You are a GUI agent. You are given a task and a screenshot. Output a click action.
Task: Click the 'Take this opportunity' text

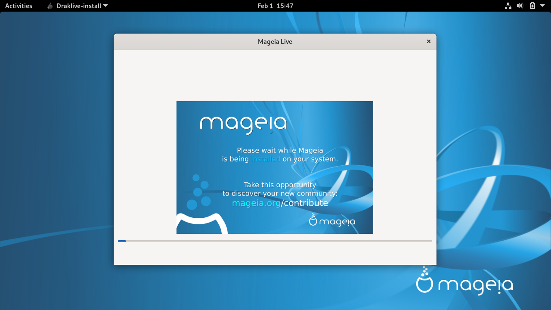click(x=280, y=185)
